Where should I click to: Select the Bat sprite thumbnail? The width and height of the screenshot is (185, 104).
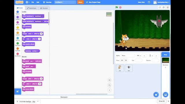pyautogui.click(x=129, y=68)
